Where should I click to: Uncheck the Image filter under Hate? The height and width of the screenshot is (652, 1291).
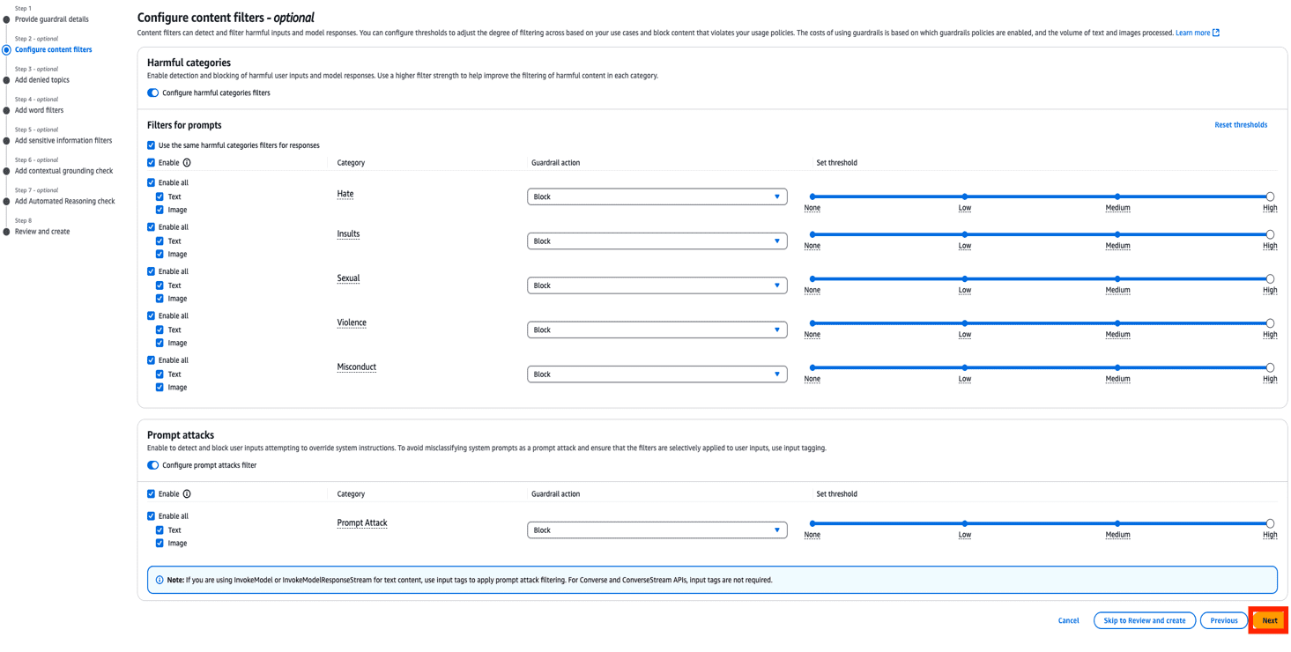click(160, 210)
